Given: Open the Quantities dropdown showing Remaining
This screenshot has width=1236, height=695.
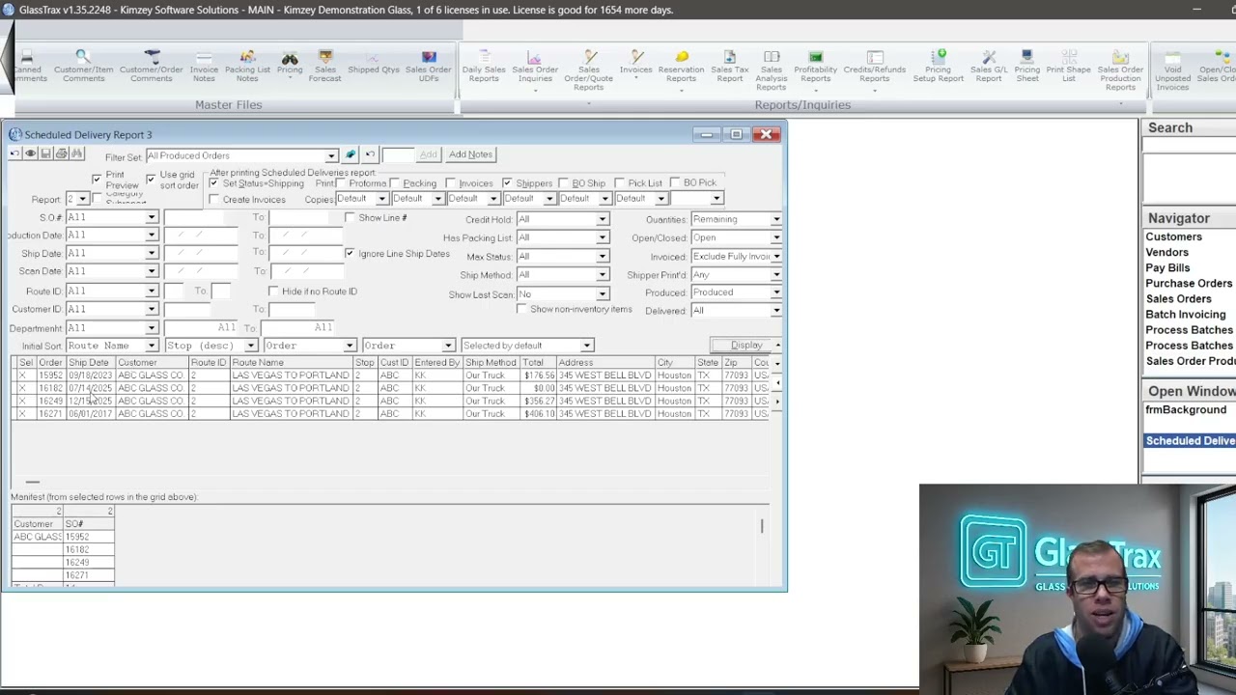Looking at the screenshot, I should click(x=776, y=219).
